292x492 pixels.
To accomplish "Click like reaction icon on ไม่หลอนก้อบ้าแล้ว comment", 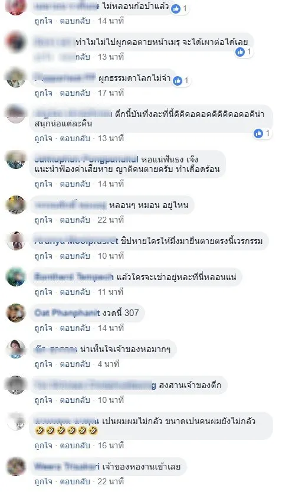I will [176, 9].
